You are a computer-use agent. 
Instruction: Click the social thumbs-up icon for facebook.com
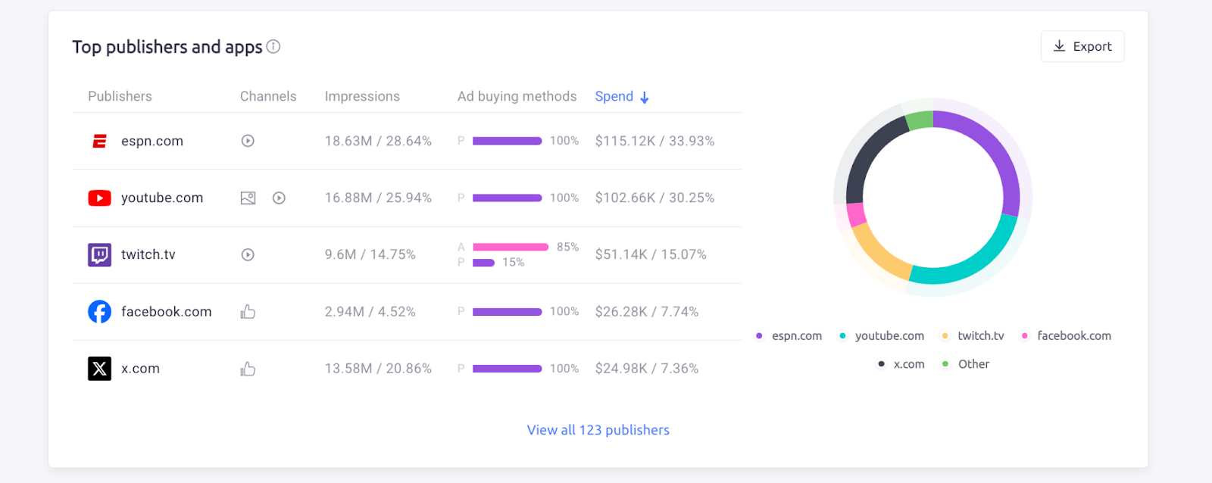[247, 311]
